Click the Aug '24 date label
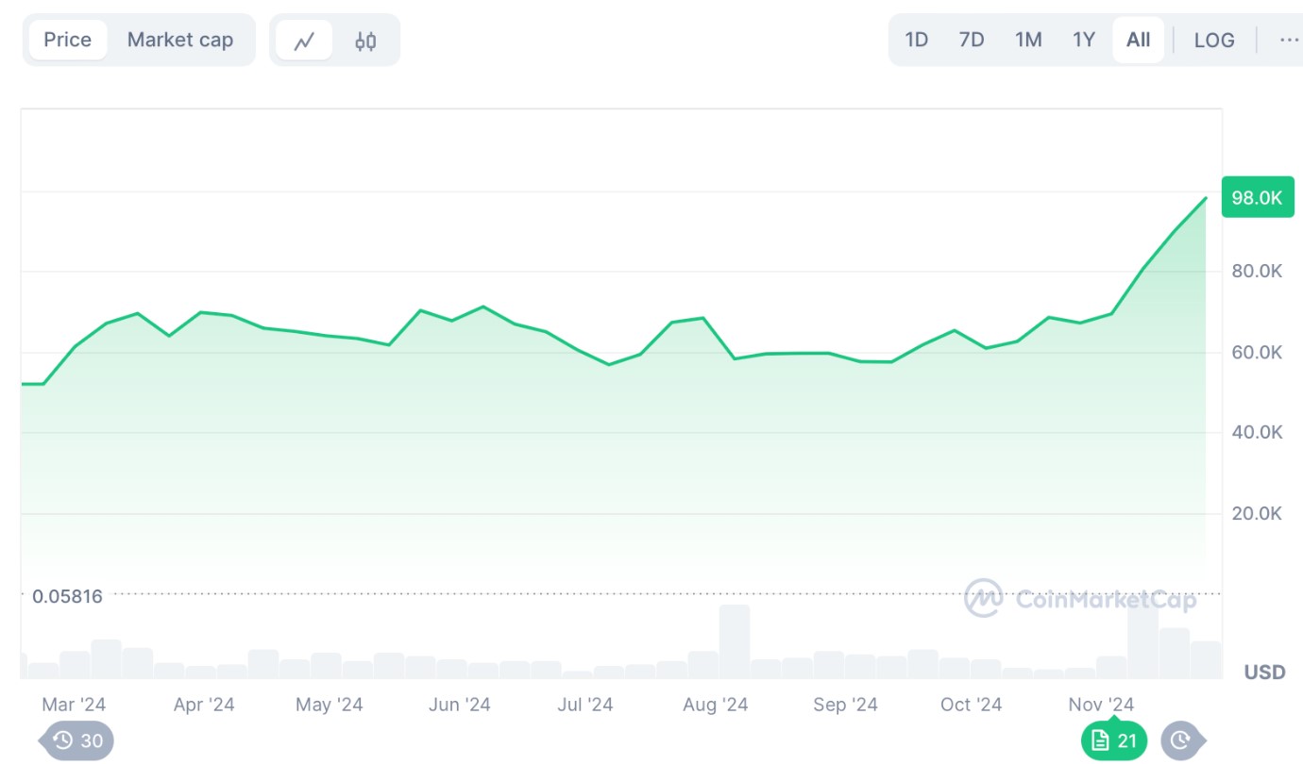 click(716, 705)
